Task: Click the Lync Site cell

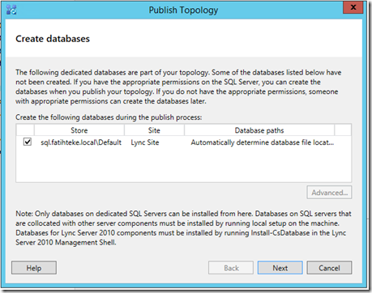Action: (x=145, y=142)
